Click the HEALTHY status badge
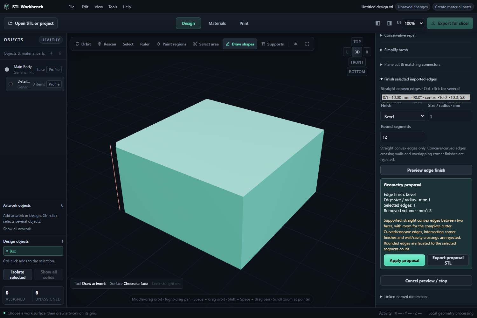Image resolution: width=477 pixels, height=318 pixels. (x=51, y=40)
